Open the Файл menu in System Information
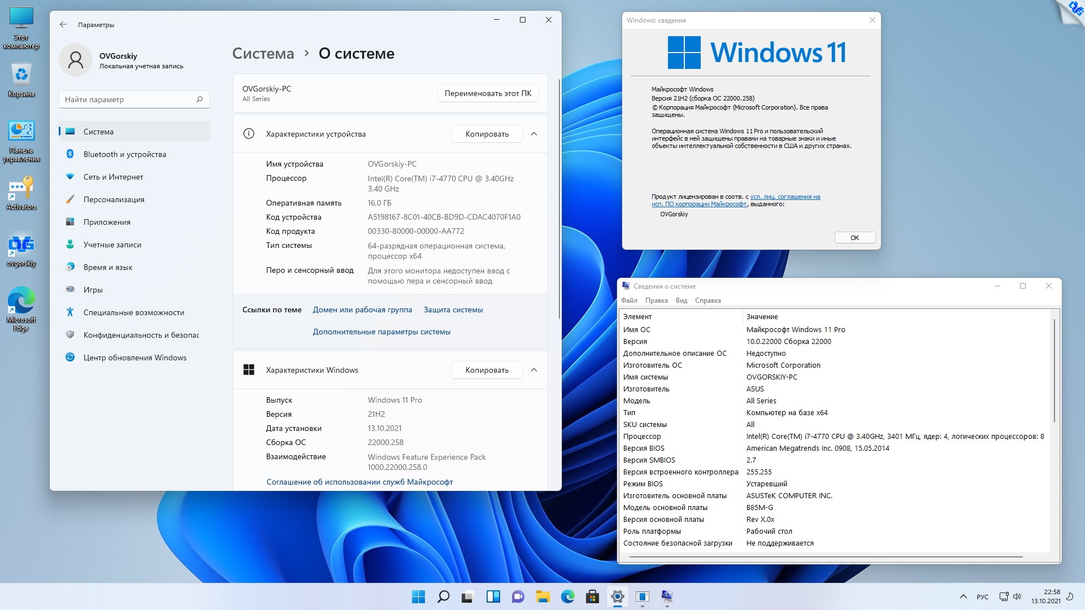 coord(629,300)
